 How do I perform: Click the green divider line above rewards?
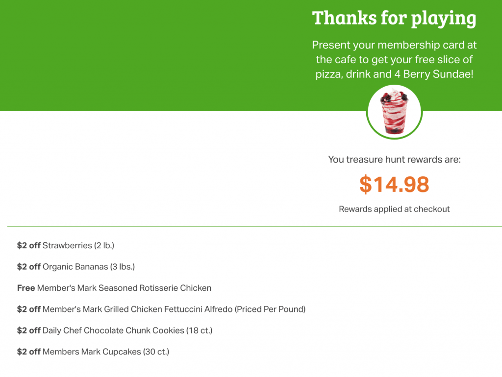click(254, 227)
